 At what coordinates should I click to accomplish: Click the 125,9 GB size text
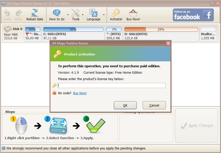tap(131, 38)
